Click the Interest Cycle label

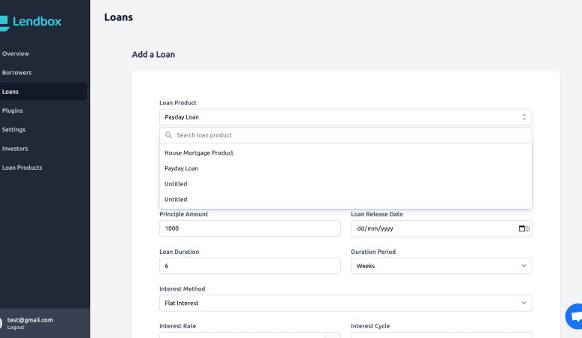point(370,326)
